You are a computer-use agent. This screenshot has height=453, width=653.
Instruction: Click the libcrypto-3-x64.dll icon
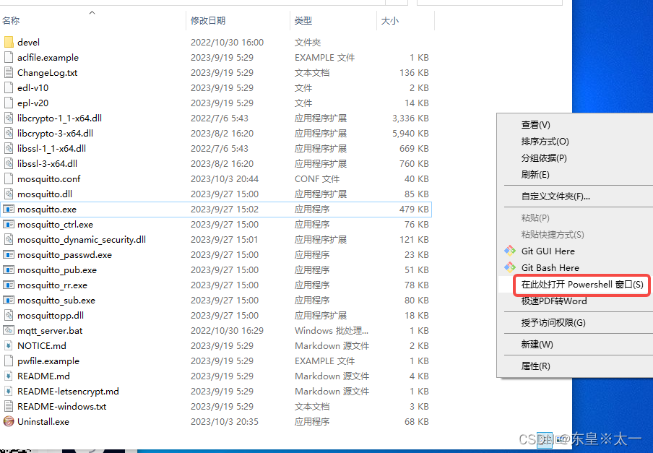click(9, 133)
